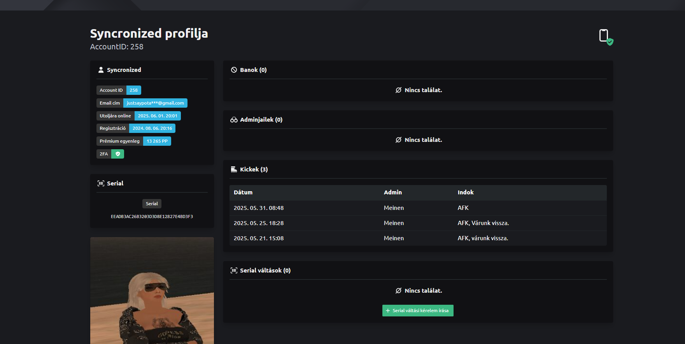Click the barcode icon beside Serial váltások
Image resolution: width=685 pixels, height=344 pixels.
(x=234, y=271)
